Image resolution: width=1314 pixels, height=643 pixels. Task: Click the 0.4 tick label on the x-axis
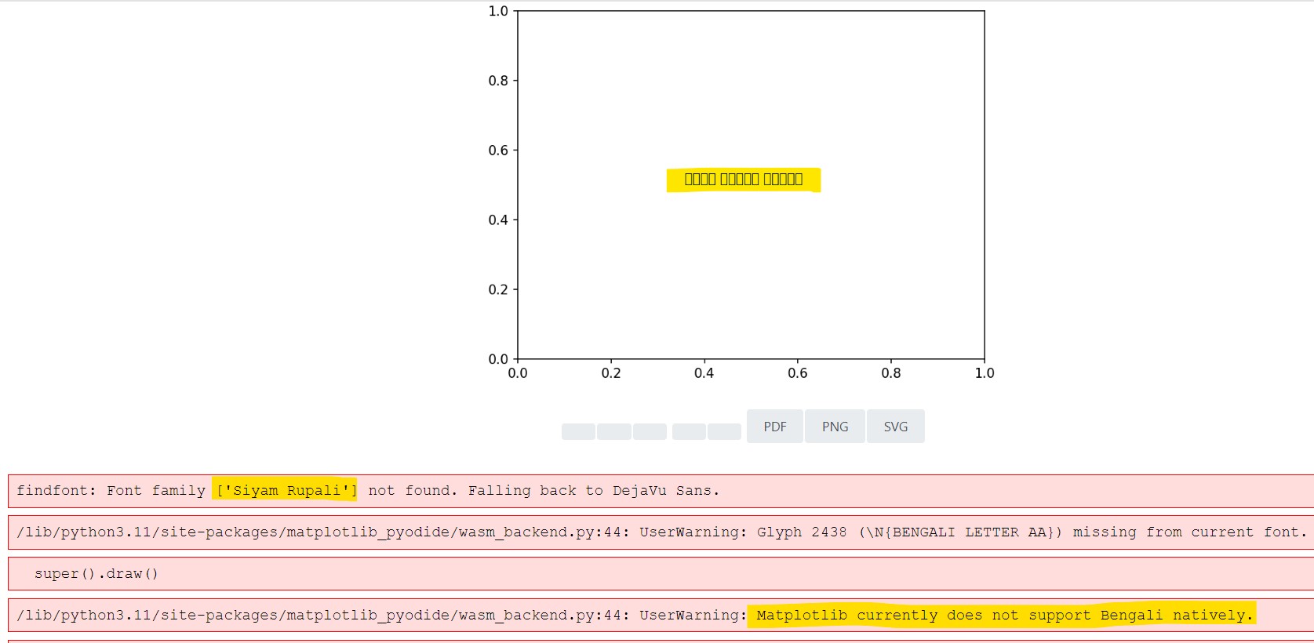pyautogui.click(x=704, y=373)
